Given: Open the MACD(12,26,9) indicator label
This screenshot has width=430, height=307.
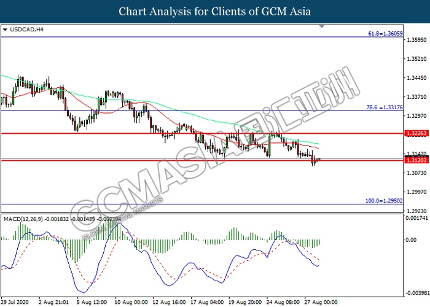Looking at the screenshot, I should [x=23, y=218].
